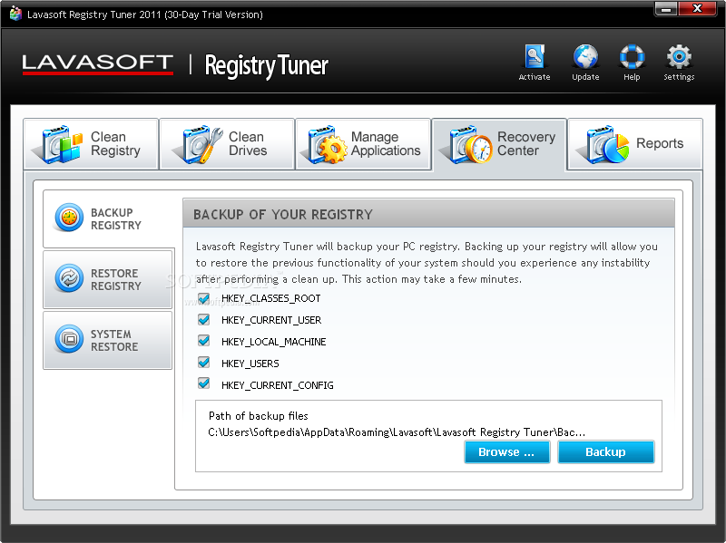Open the System Restore side option
The width and height of the screenshot is (726, 543).
(x=107, y=340)
